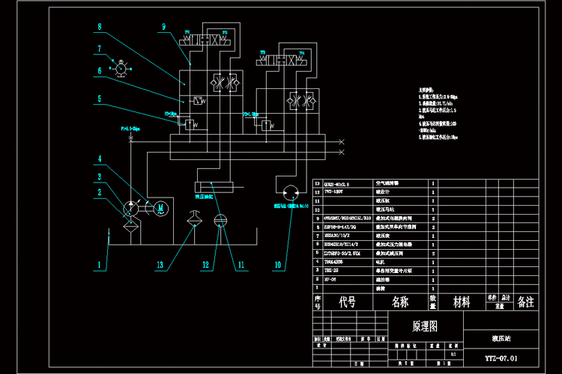
Task: Select the 备注 column header in parts list
Action: pos(525,302)
